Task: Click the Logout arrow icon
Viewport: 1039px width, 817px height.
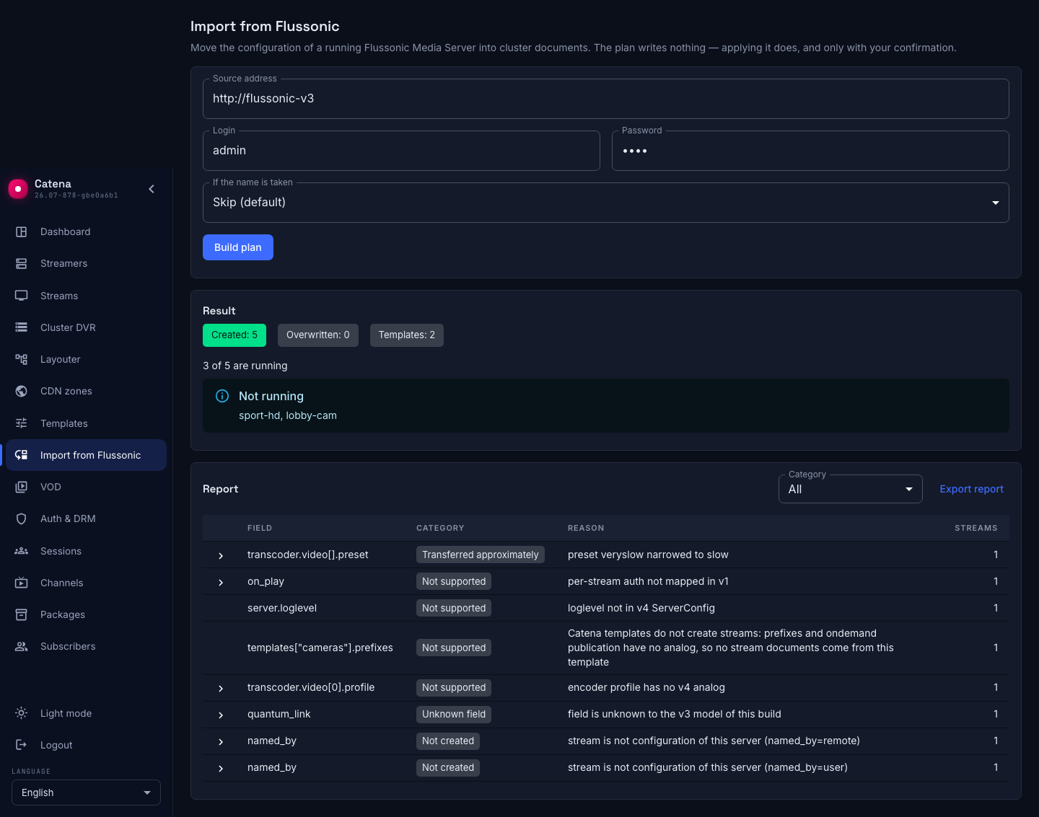Action: click(22, 745)
